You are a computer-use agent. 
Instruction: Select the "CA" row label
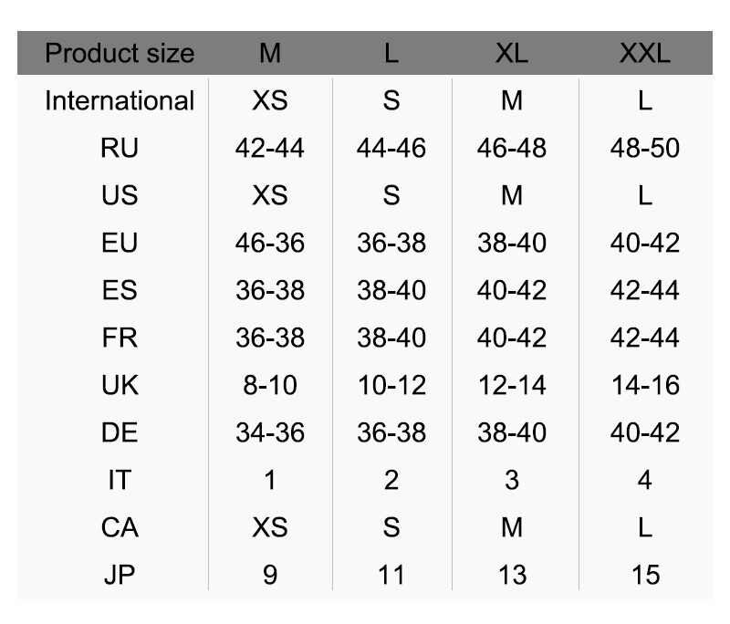pos(120,527)
